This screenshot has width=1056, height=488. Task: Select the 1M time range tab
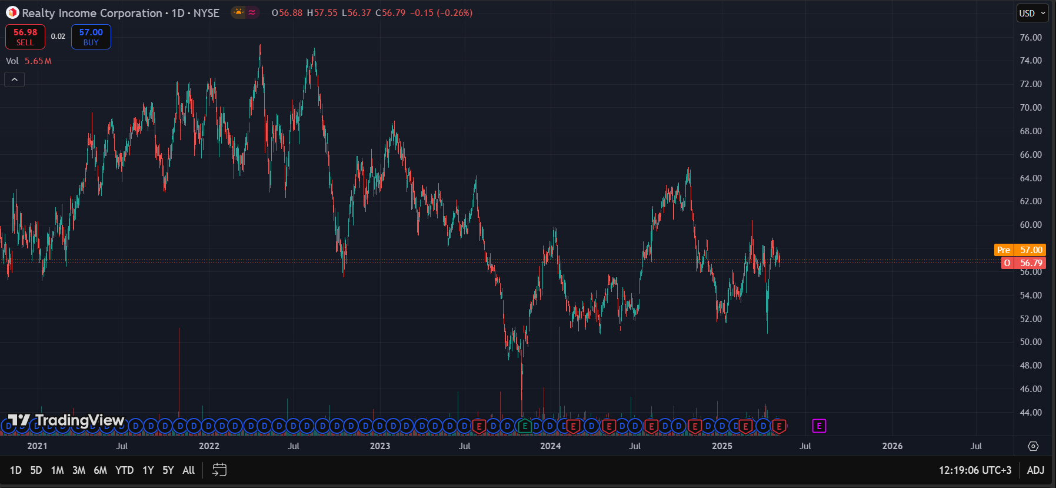click(57, 470)
